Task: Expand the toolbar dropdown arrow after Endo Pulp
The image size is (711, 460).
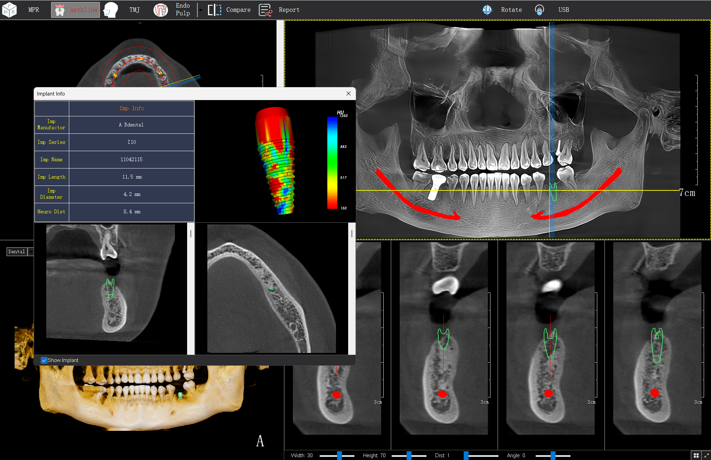Action: (200, 10)
